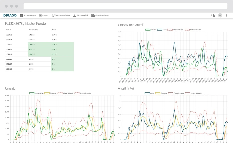Click the DIRAGO logo

[x=10, y=15]
